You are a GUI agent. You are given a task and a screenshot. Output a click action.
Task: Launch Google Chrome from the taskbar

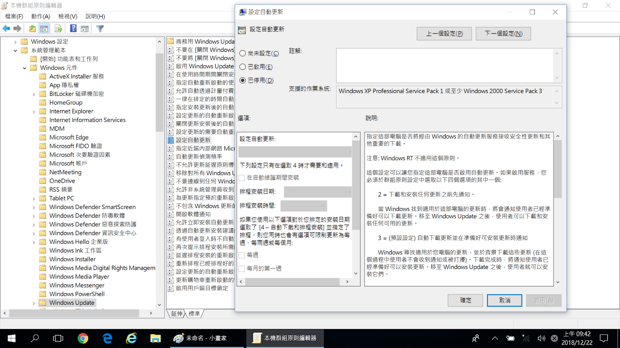coord(83,338)
